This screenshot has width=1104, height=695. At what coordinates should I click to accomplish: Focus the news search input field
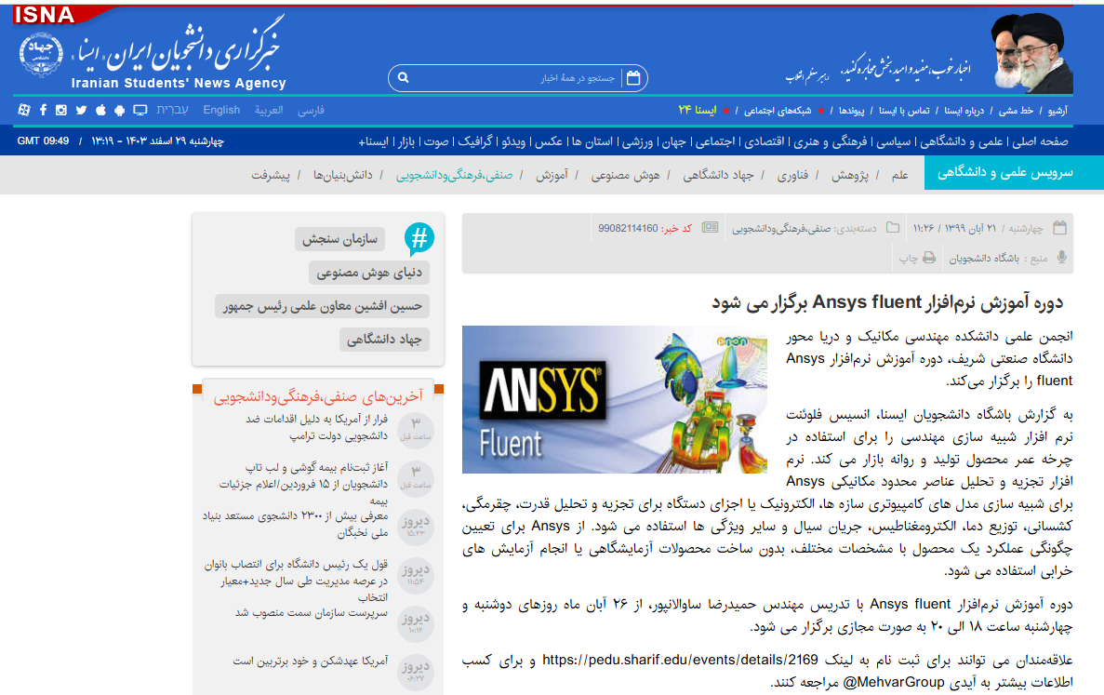(x=516, y=77)
